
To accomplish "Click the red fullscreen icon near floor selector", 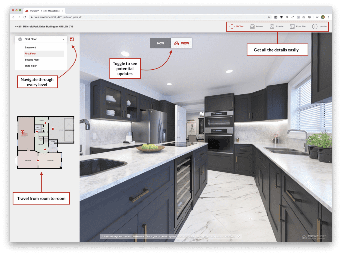I will pos(72,39).
